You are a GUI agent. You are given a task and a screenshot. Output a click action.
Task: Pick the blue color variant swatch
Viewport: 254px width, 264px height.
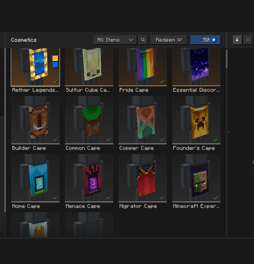(55, 65)
